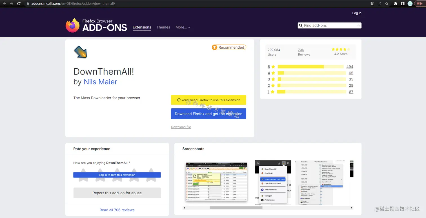Filter reviews by 2 stars
Viewport: 426px width, 218px height.
[271, 86]
